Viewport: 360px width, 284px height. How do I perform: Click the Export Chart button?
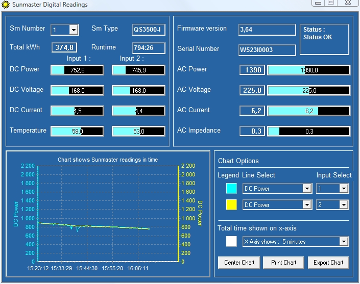(328, 263)
